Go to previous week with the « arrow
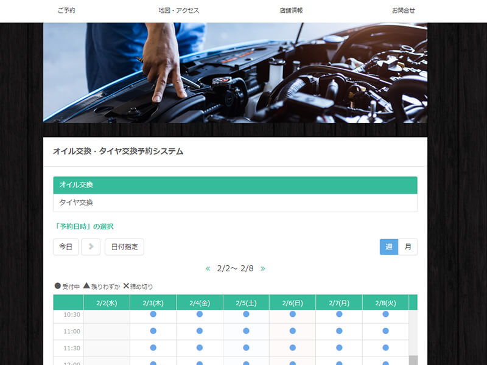 click(208, 268)
